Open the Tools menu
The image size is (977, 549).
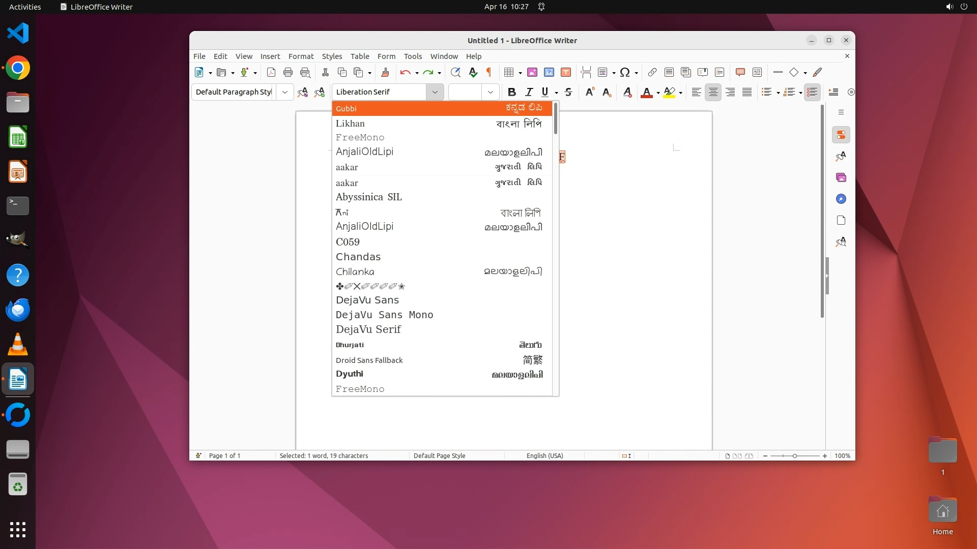(x=413, y=56)
